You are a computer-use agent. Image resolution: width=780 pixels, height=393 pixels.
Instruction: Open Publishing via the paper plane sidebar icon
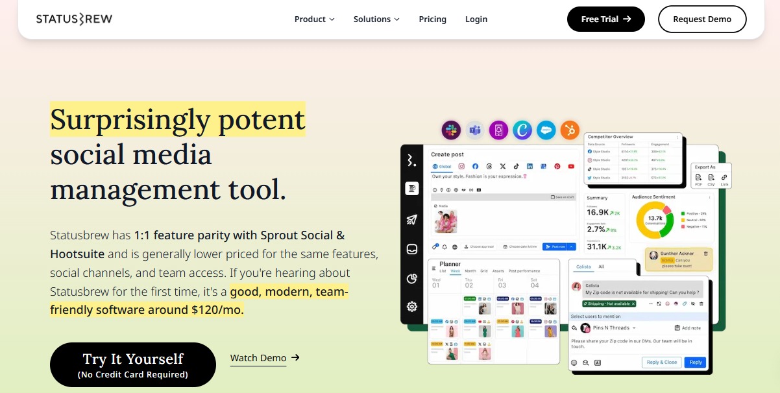[x=411, y=219]
